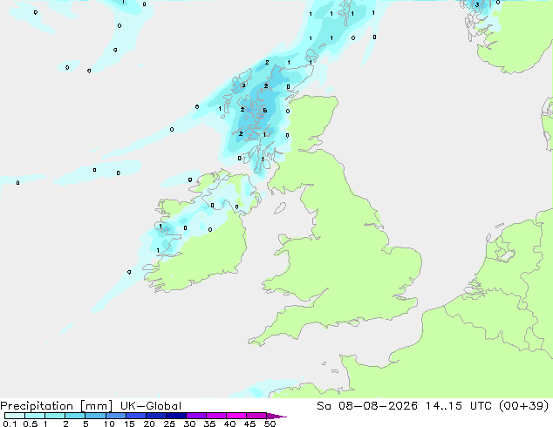The width and height of the screenshot is (553, 427).
Task: Click the 'Precipitation [mm]' title text
Action: pos(57,406)
